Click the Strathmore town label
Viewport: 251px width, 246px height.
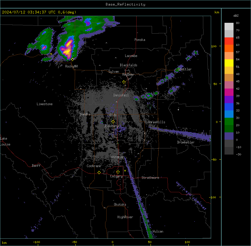[150, 178]
